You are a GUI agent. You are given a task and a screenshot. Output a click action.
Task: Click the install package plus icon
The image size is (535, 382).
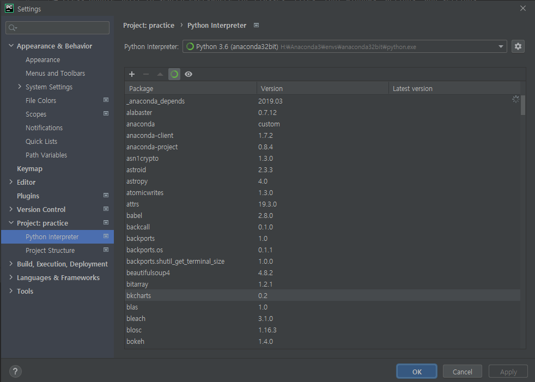132,74
